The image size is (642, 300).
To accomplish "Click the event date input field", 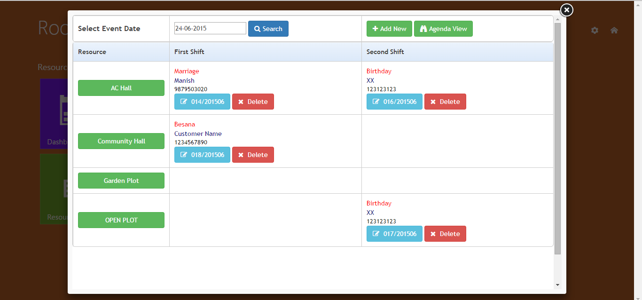I will click(x=210, y=28).
